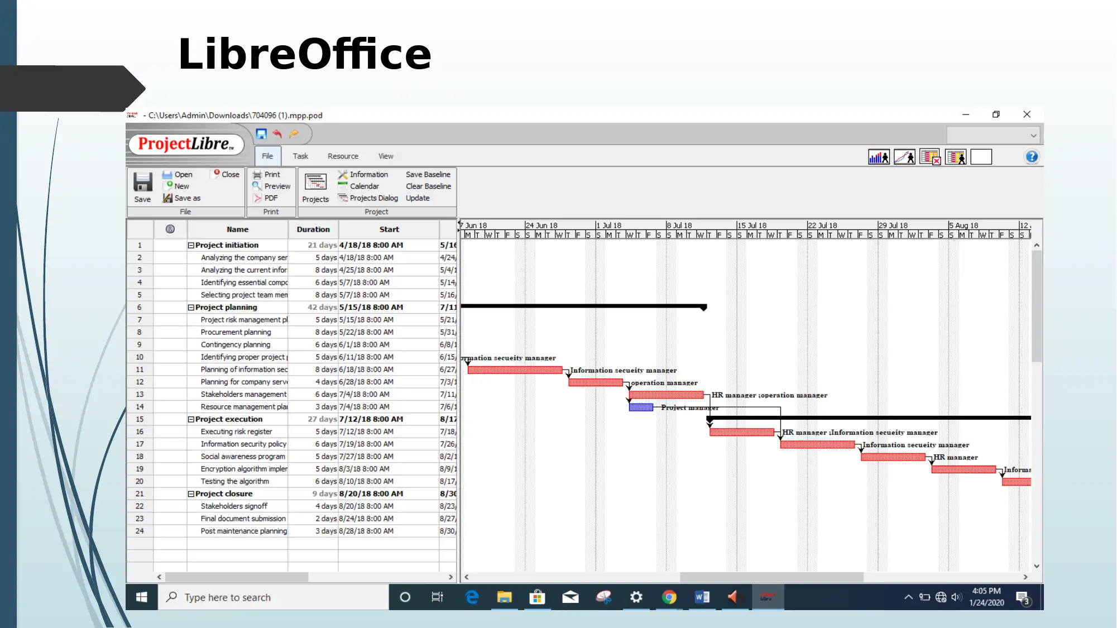The image size is (1117, 628).
Task: Click the resource usage view icon
Action: point(956,157)
